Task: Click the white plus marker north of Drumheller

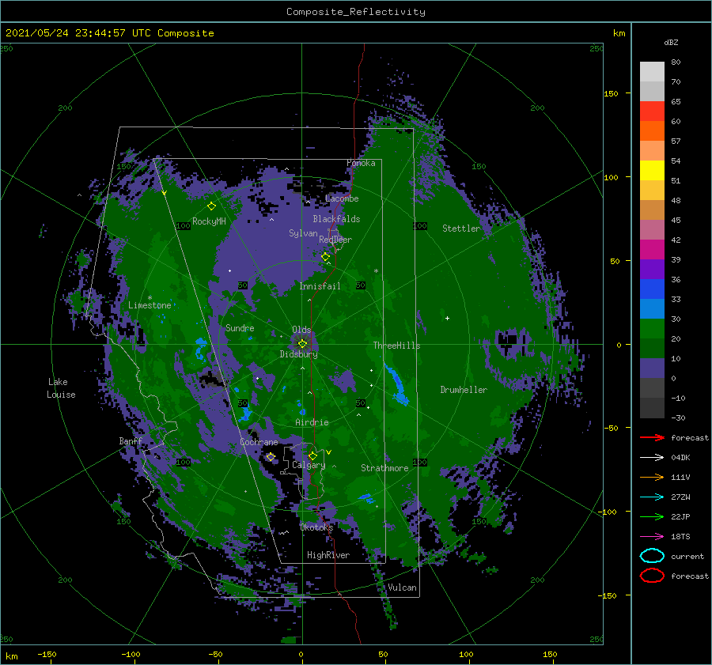Action: click(447, 318)
